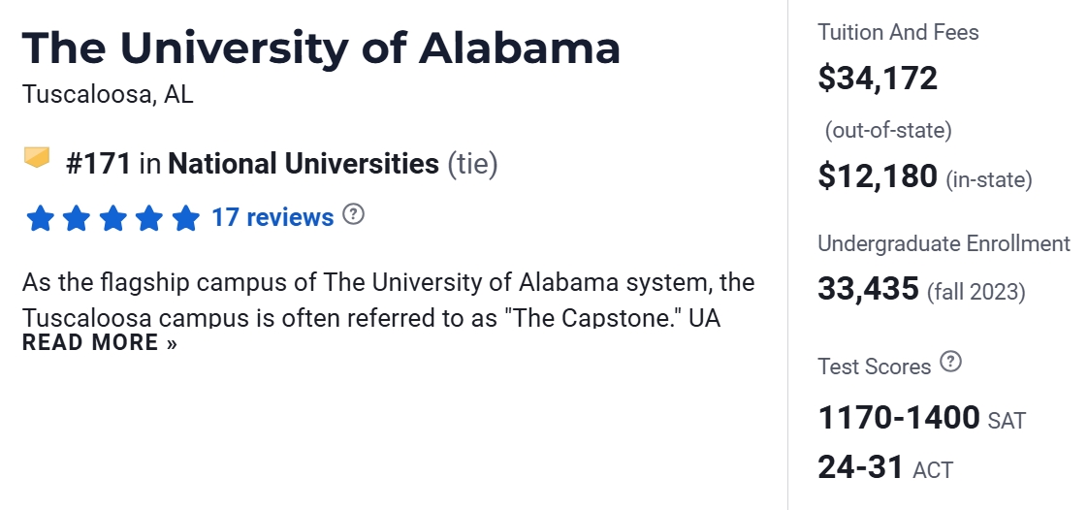This screenshot has width=1088, height=510.
Task: Click the first blue rating star
Action: click(40, 218)
